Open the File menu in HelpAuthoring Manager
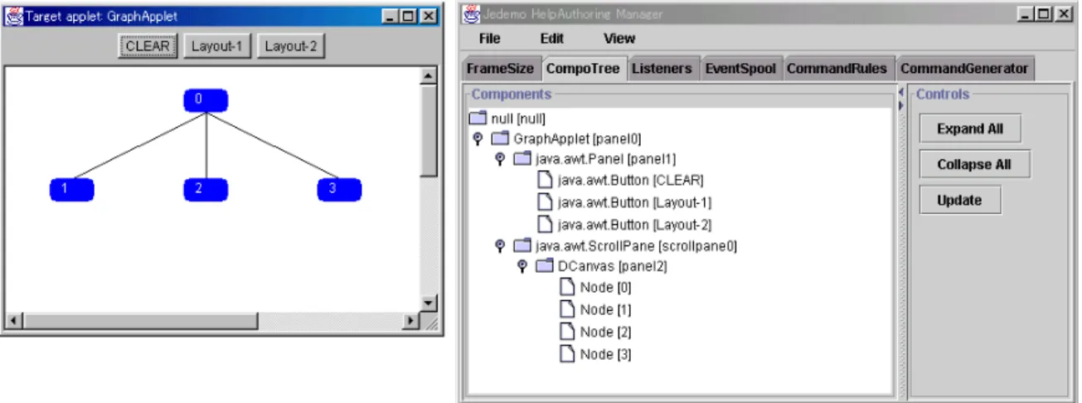The height and width of the screenshot is (403, 1082). pos(489,38)
